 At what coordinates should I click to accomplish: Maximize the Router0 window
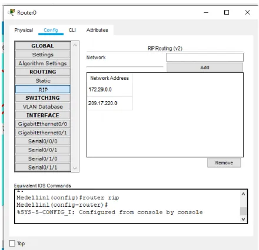(x=227, y=12)
